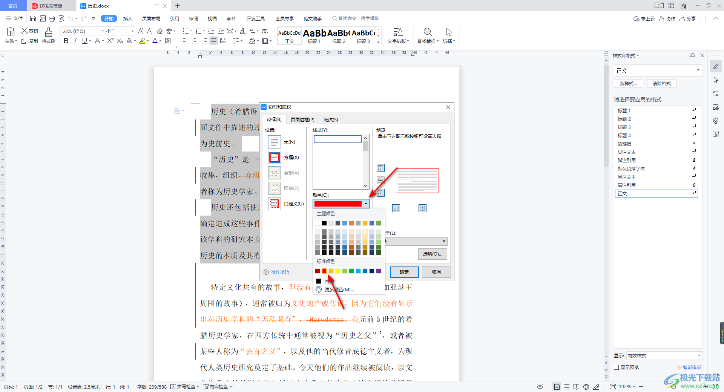Click the search commands field
Screen dimensions: 724x392
356,18
